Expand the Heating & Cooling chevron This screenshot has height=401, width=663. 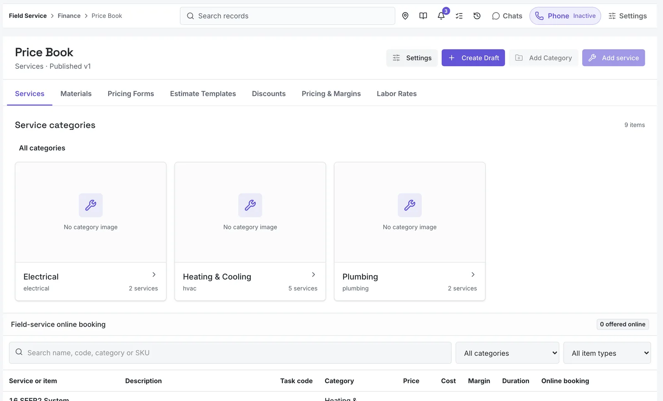point(313,275)
